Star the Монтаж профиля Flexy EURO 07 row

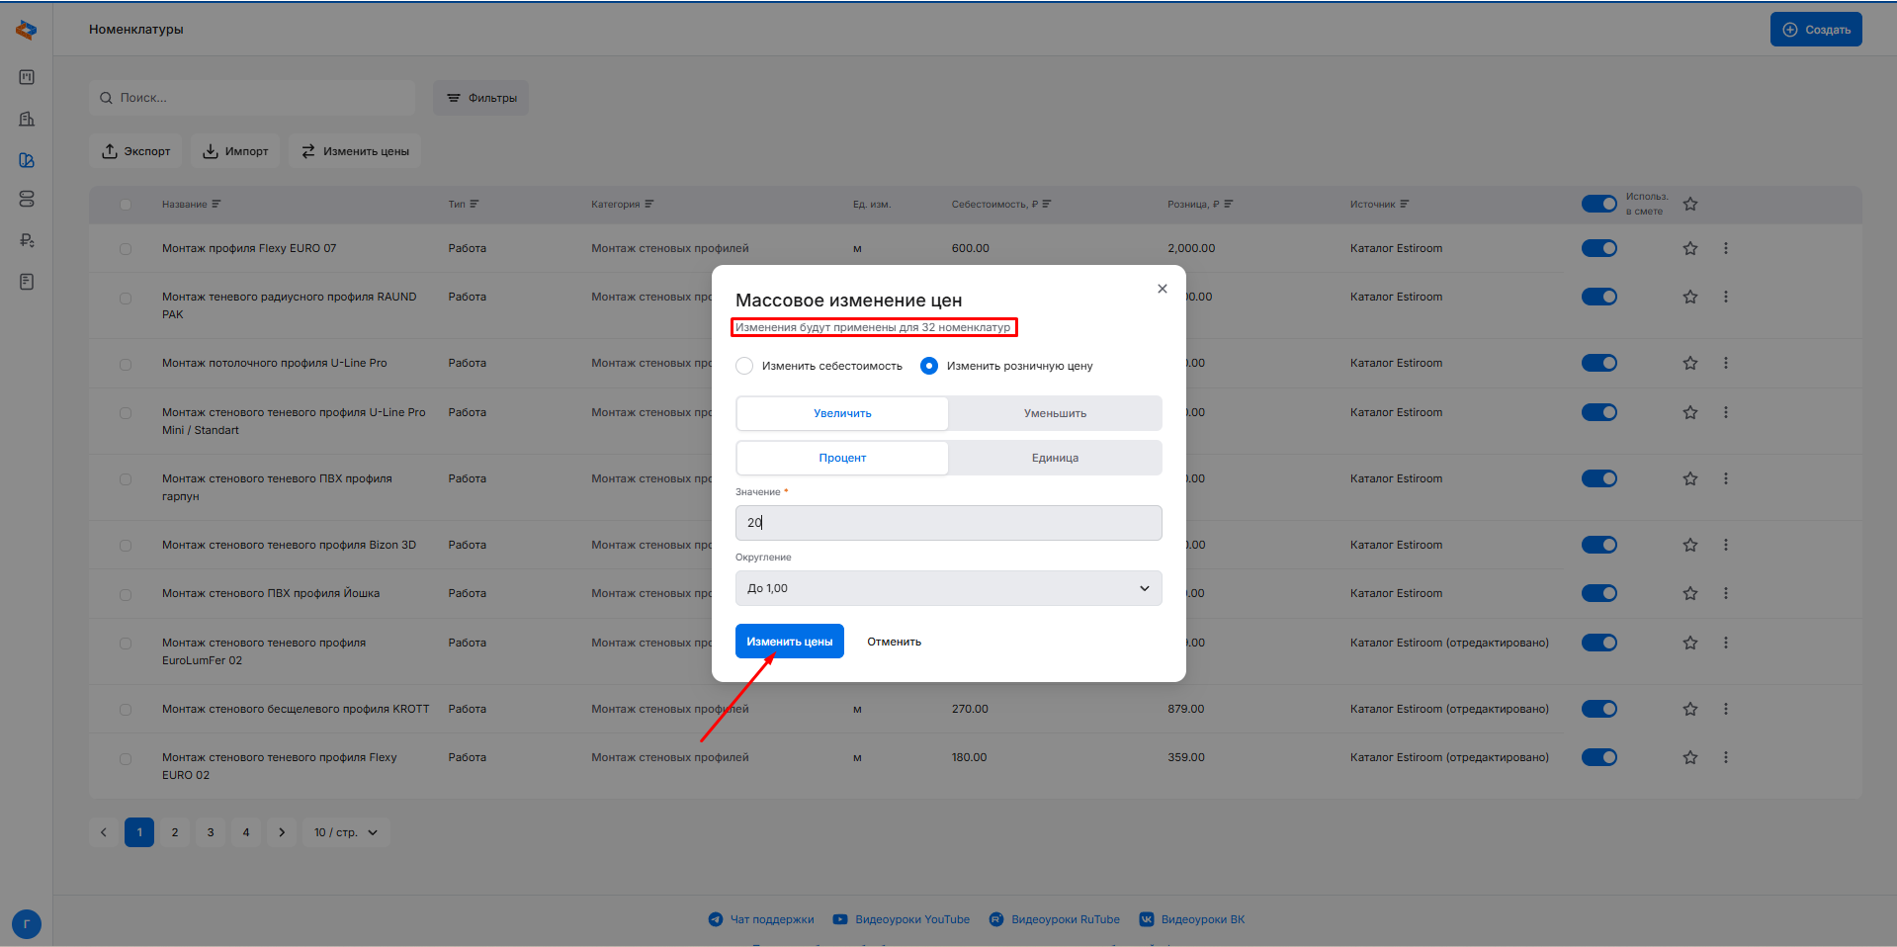(x=1690, y=248)
